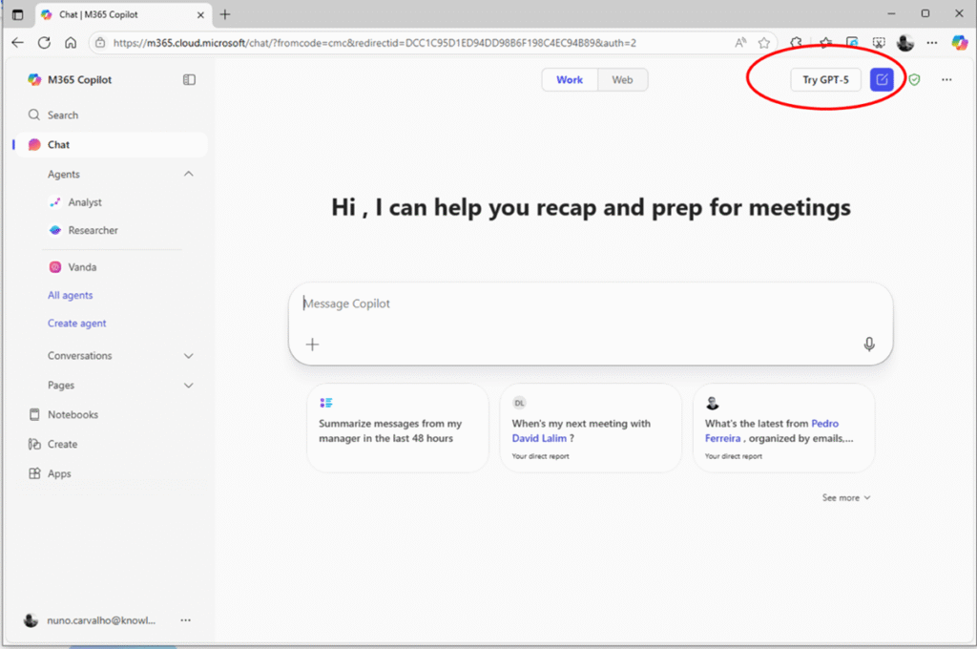Click the nuno.carvalho account profile
The image size is (977, 649).
[89, 620]
